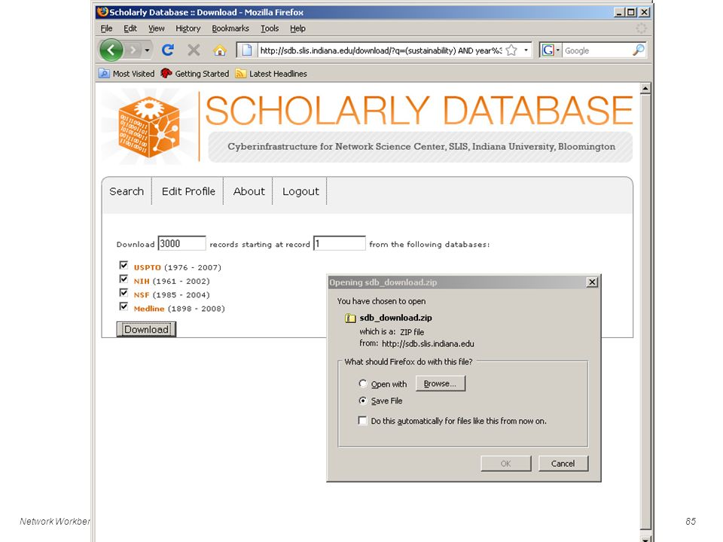The image size is (723, 542).
Task: Click the starting record field showing 1
Action: [x=340, y=243]
